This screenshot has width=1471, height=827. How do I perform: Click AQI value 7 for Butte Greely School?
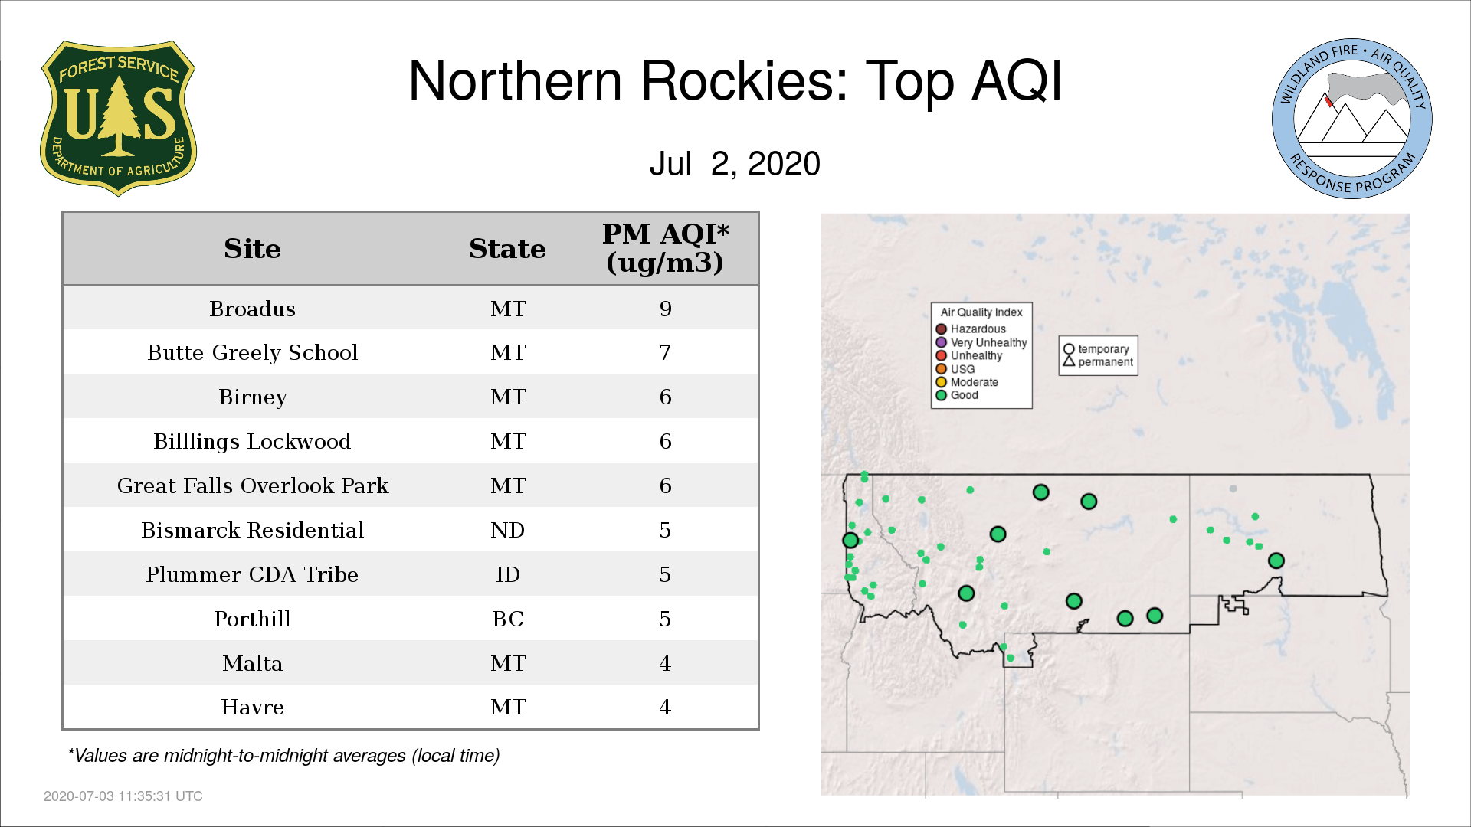(665, 353)
